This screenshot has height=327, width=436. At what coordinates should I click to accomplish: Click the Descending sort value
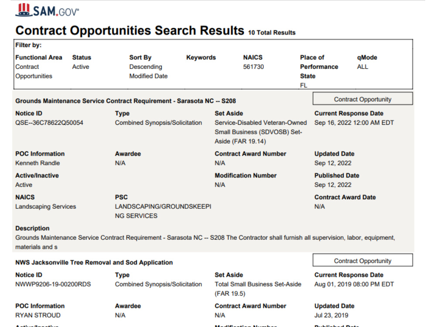(146, 67)
